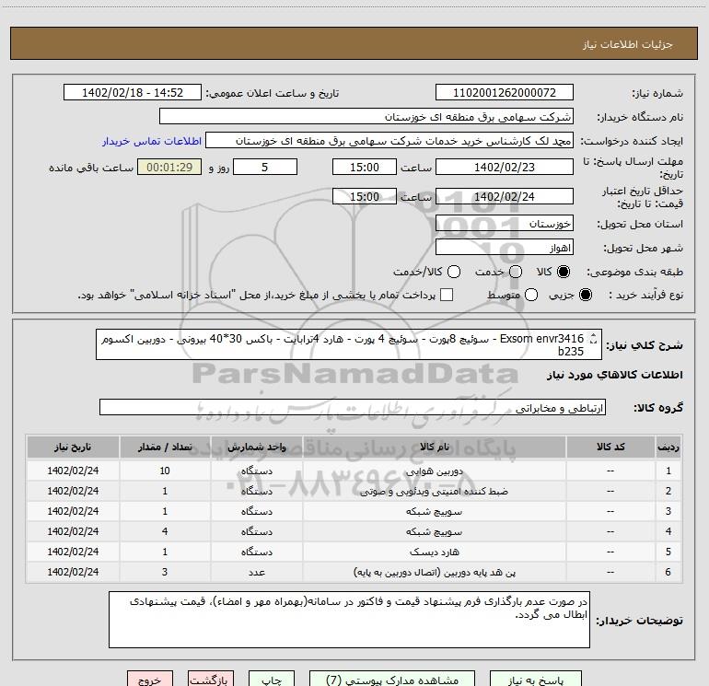709x686 pixels.
Task: Click the need number field 1102001262000072
Action: click(504, 93)
